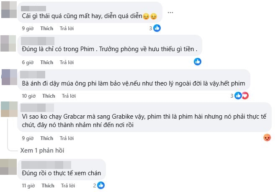Open three-dot options menu beside first comment
Viewport: 278px width, 192px height.
click(x=170, y=13)
